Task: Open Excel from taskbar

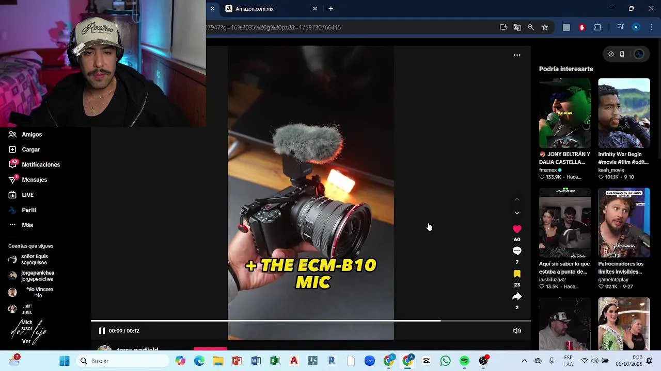Action: pyautogui.click(x=275, y=361)
